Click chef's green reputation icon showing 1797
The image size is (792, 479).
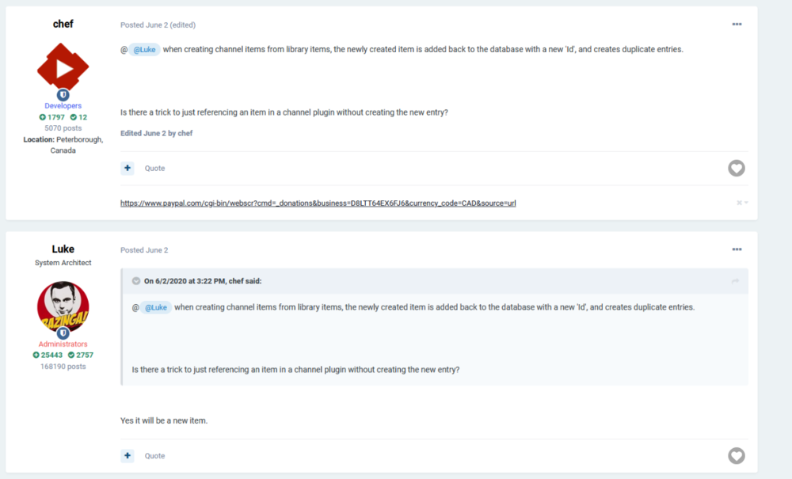[x=43, y=117]
